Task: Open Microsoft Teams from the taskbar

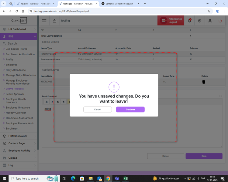Action: point(117,178)
